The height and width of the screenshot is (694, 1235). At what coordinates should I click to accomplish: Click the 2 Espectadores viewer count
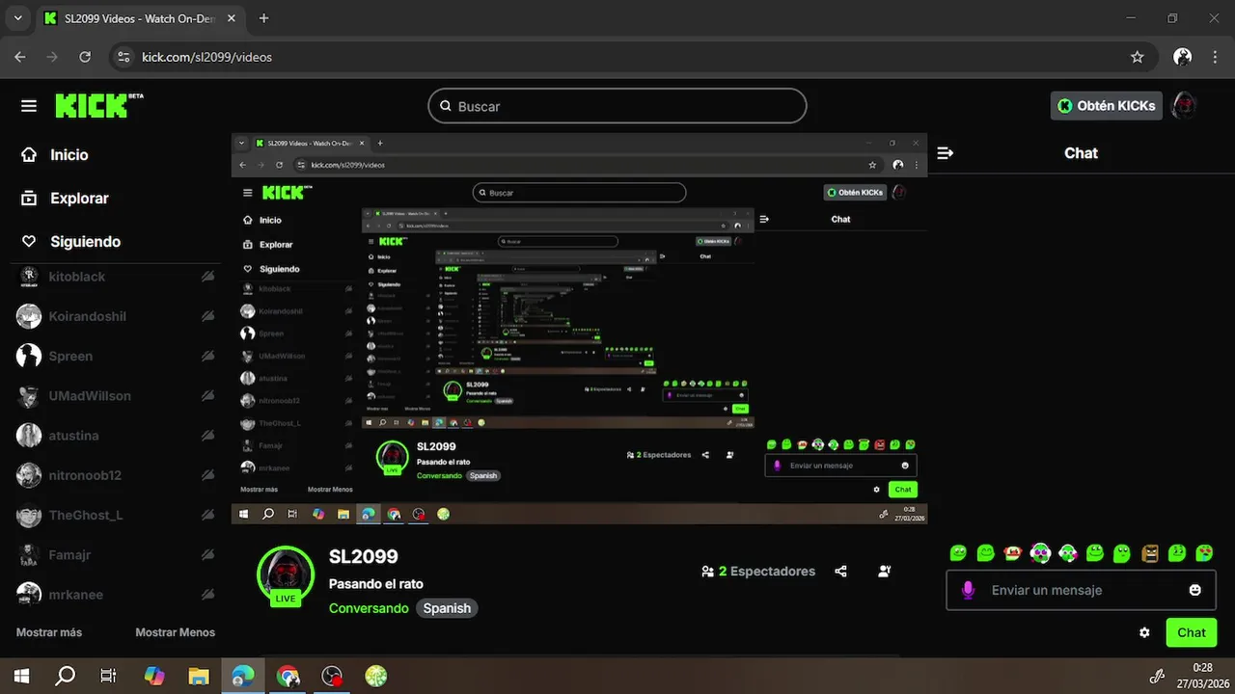pyautogui.click(x=758, y=571)
